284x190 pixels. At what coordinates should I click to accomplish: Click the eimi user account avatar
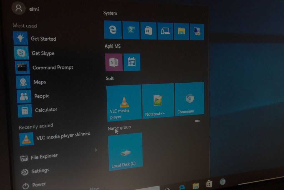point(19,8)
